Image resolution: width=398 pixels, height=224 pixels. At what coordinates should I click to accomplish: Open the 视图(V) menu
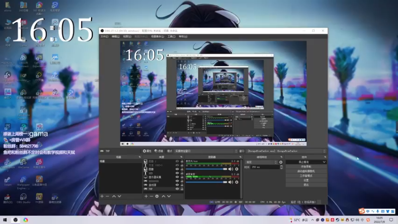pos(127,36)
